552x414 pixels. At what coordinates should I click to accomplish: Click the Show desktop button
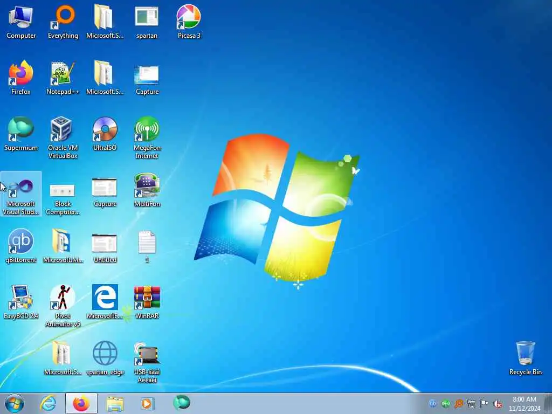(x=548, y=403)
